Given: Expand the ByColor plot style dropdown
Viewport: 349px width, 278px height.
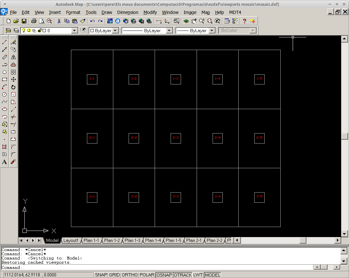Looking at the screenshot, I should pyautogui.click(x=253, y=31).
